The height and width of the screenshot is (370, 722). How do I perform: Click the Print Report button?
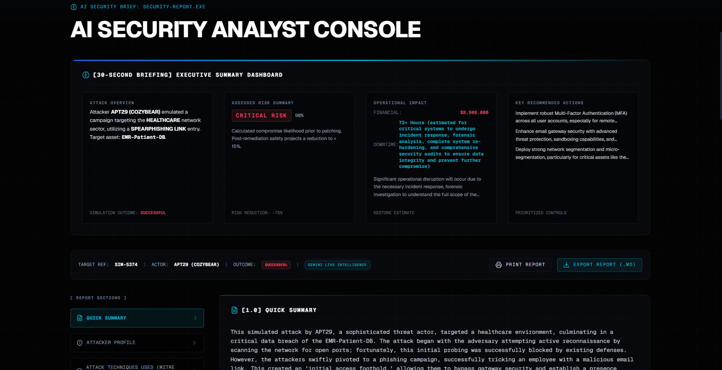click(520, 265)
